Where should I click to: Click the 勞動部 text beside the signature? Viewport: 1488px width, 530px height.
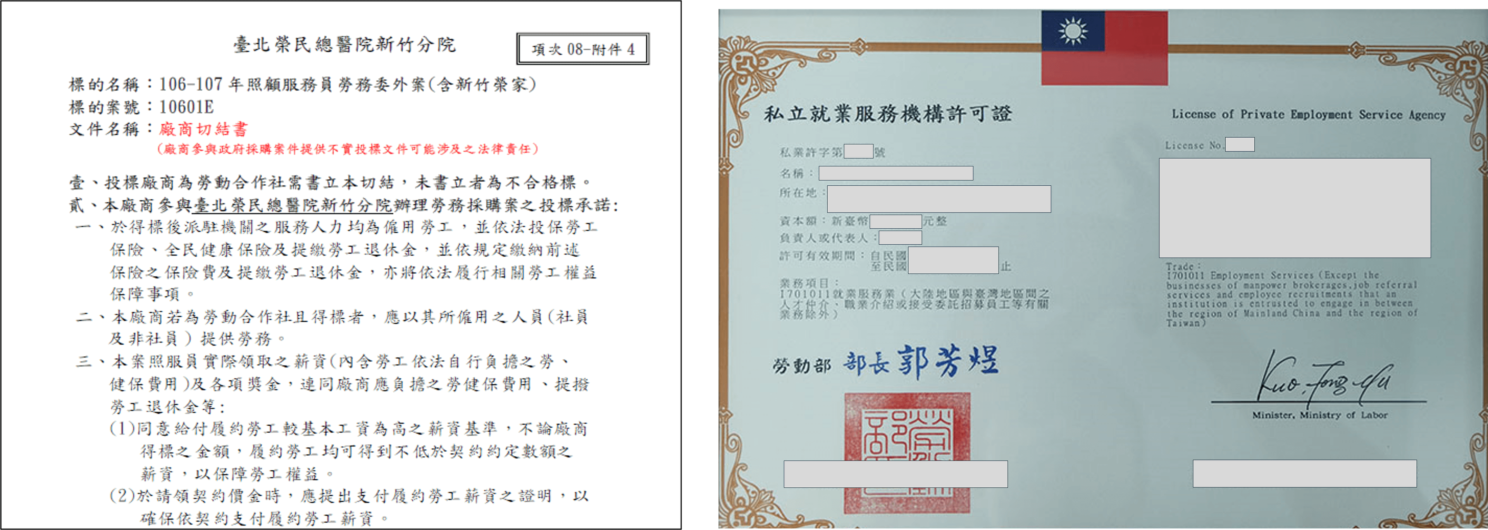coord(801,365)
